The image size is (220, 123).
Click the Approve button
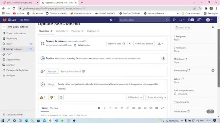click(x=52, y=71)
